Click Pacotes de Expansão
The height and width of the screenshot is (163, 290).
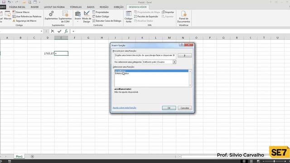click(x=146, y=16)
